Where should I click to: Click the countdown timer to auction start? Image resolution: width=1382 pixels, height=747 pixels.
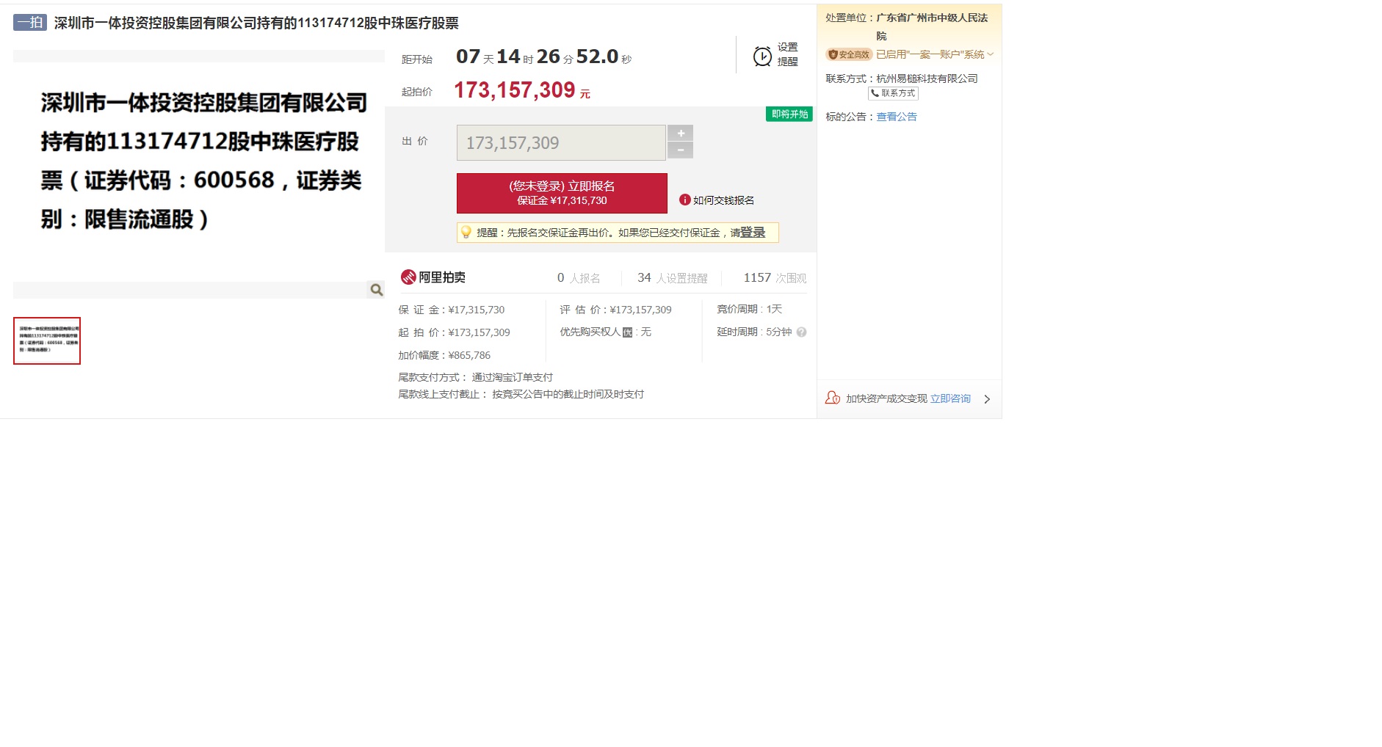click(543, 57)
